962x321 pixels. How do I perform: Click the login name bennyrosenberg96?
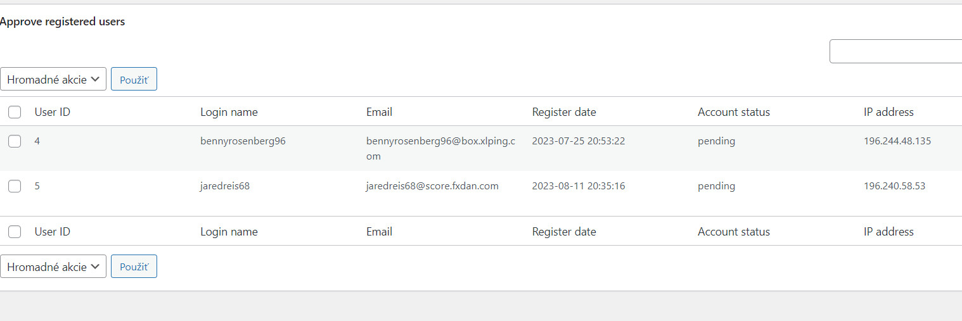tap(243, 141)
